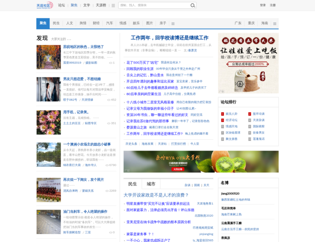The image size is (315, 242).
Task: Open 历史头条 link
Action: pos(131,144)
